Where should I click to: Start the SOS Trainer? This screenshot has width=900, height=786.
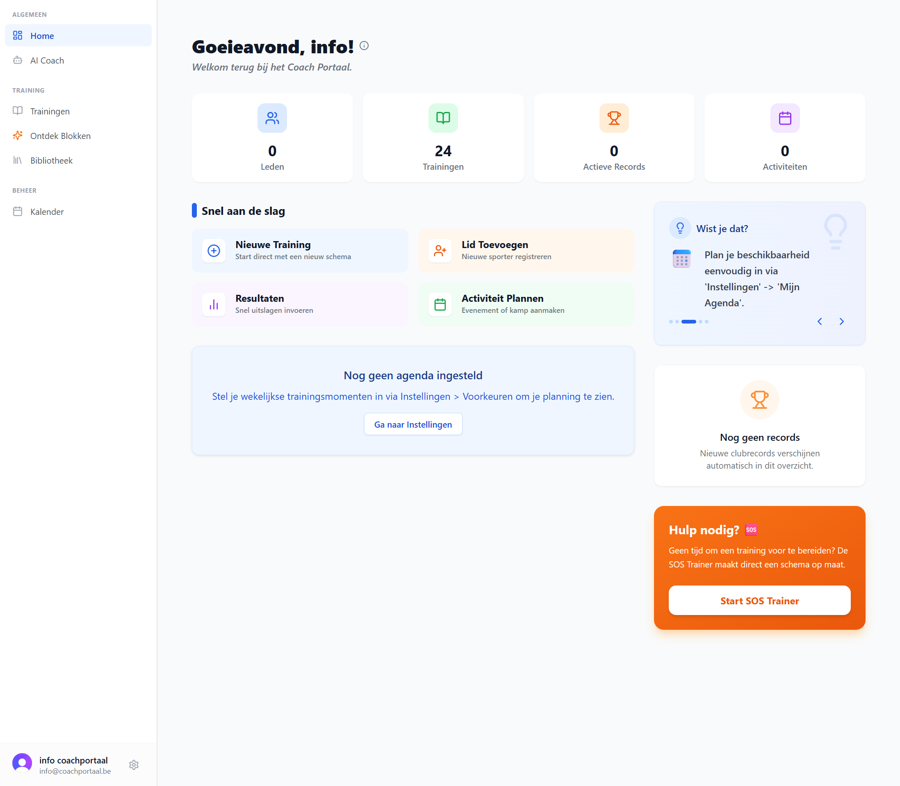click(759, 600)
